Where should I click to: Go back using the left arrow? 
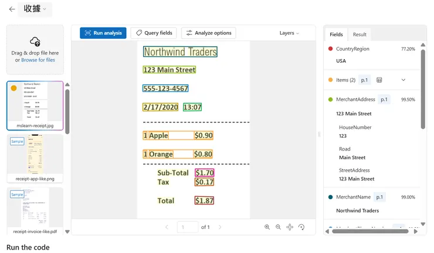click(12, 9)
